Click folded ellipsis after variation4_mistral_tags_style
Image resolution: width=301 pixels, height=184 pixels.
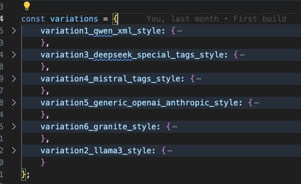pyautogui.click(x=199, y=79)
